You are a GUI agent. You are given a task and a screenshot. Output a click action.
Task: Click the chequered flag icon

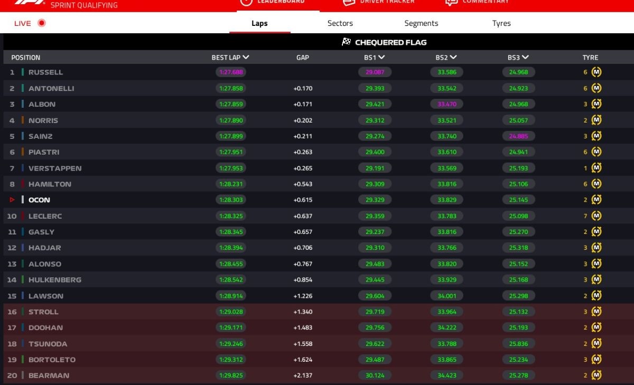pyautogui.click(x=347, y=42)
